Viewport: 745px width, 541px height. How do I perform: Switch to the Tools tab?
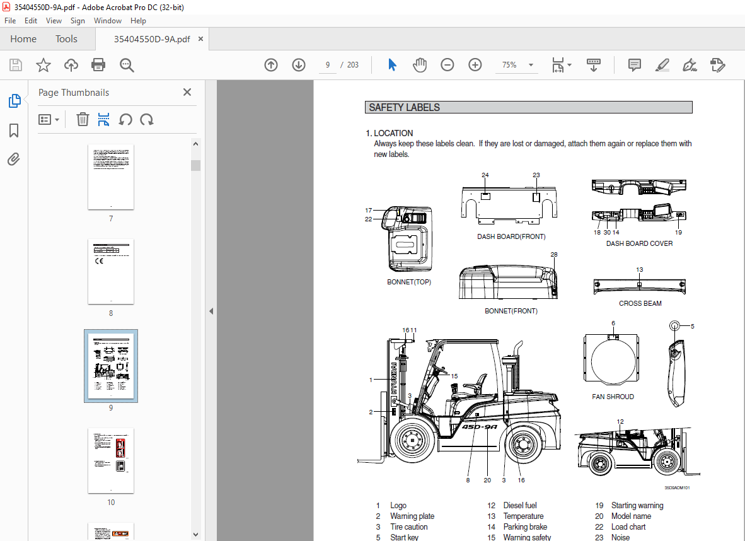[66, 39]
